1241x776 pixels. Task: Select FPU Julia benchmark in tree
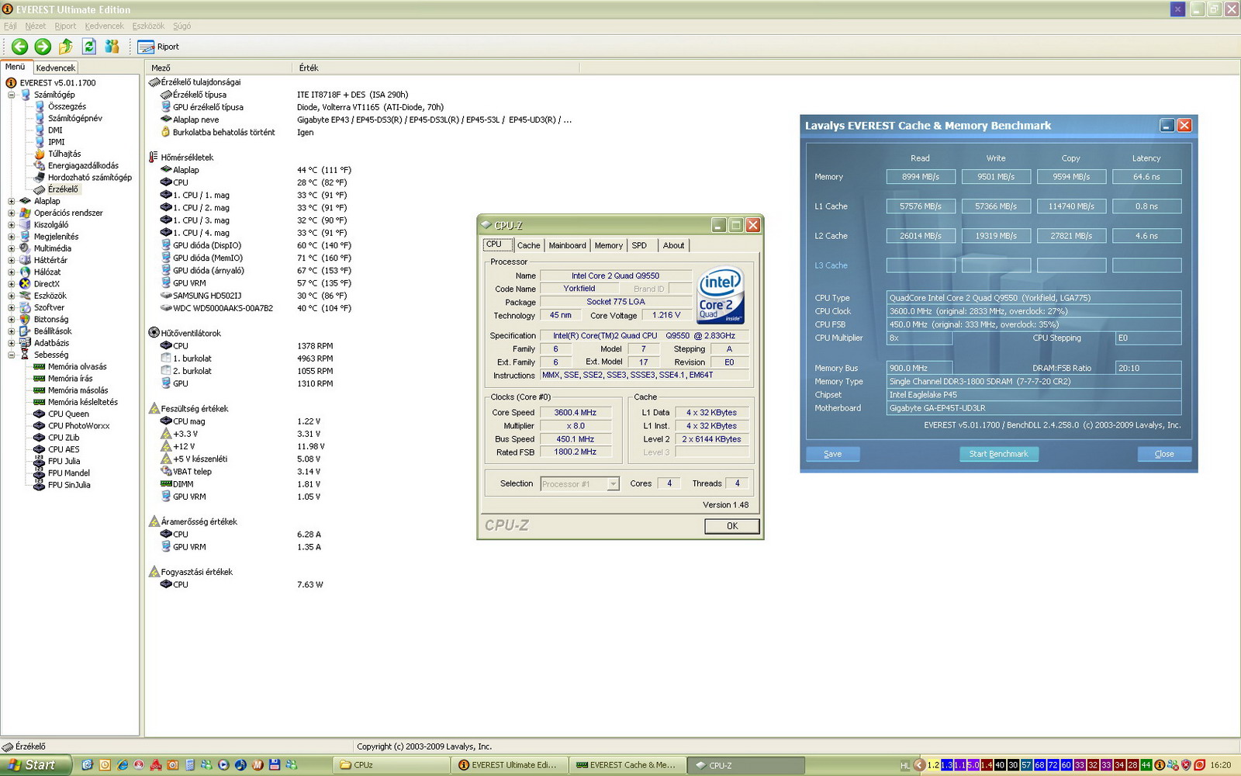click(x=64, y=461)
